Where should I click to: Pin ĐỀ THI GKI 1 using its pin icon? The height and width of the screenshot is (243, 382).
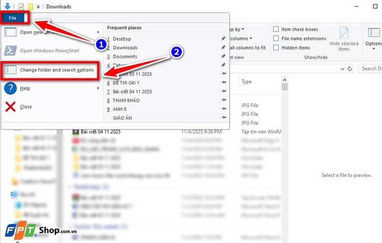click(223, 82)
